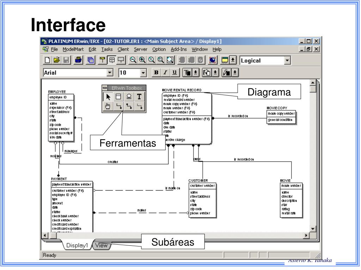Open the Arial font name dropdown
Image resolution: width=361 pixels, height=270 pixels.
(110, 73)
